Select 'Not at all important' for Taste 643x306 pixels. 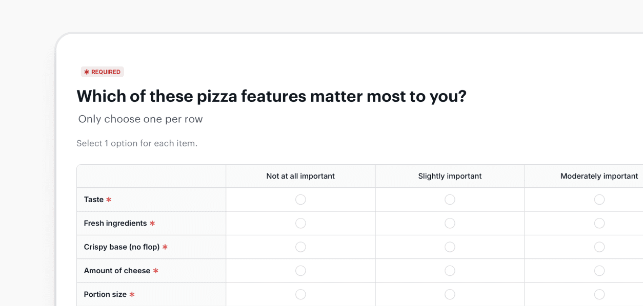coord(300,200)
